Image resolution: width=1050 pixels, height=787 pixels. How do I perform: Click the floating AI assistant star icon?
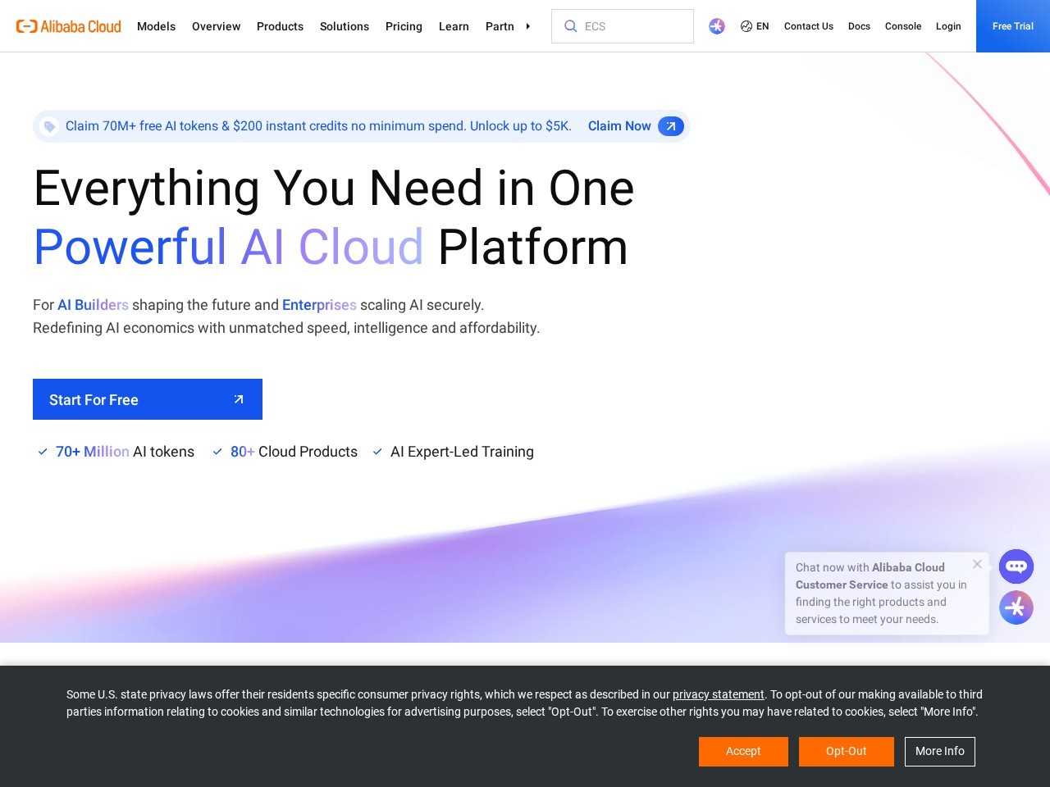(1016, 607)
